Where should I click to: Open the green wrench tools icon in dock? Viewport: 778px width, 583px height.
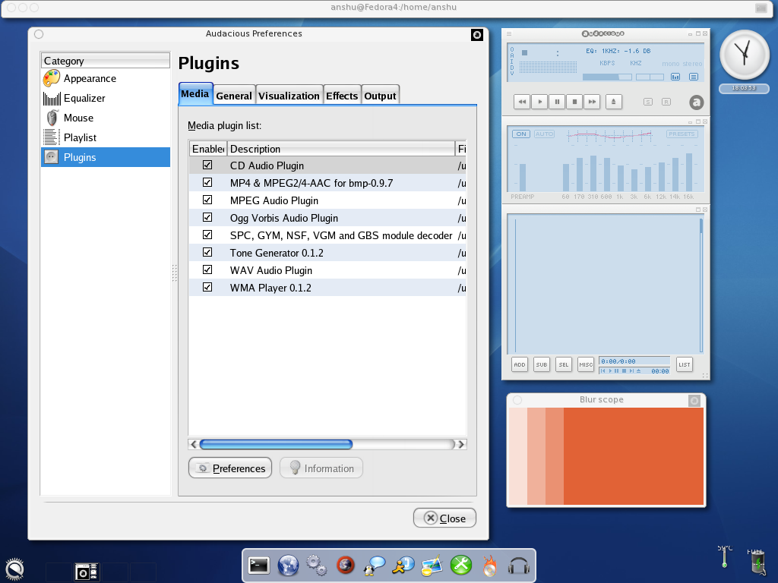coord(461,565)
